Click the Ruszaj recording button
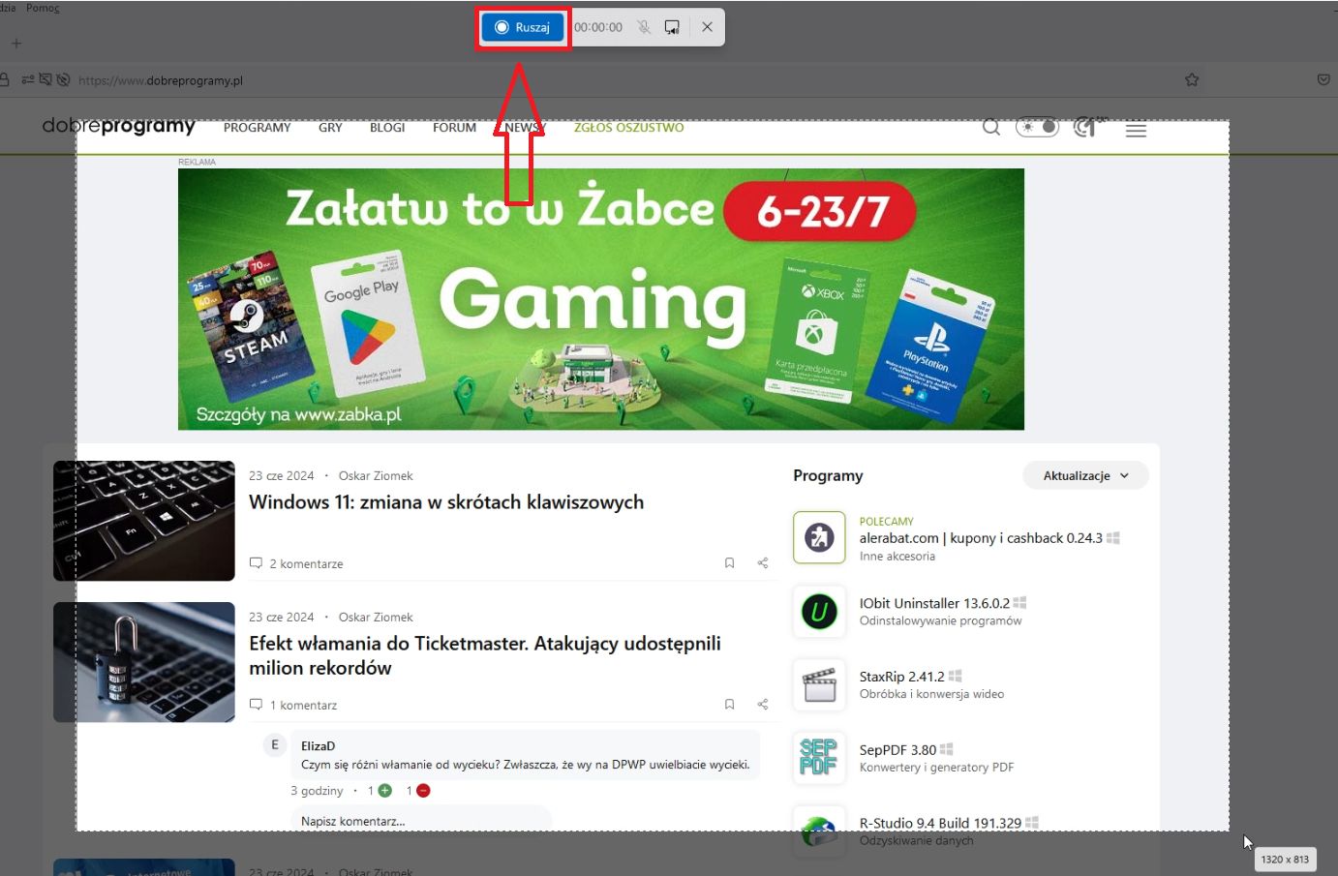The width and height of the screenshot is (1338, 876). coord(522,27)
